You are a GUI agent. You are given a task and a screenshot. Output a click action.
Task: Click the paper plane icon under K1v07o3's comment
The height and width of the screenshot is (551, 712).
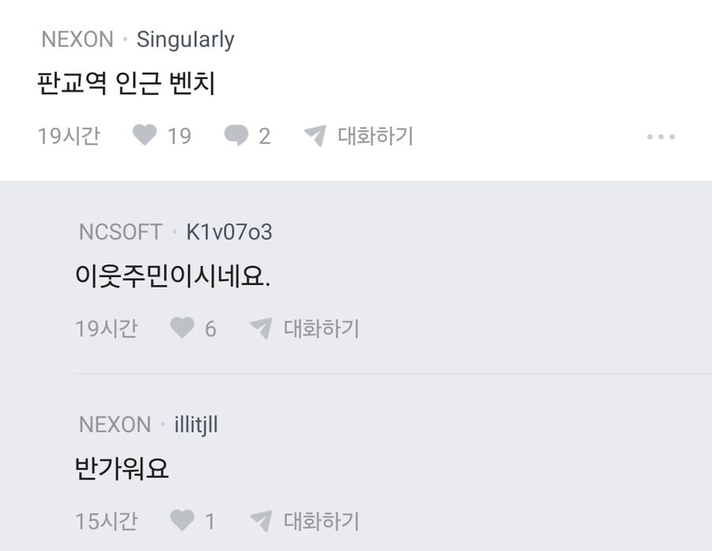tap(260, 328)
